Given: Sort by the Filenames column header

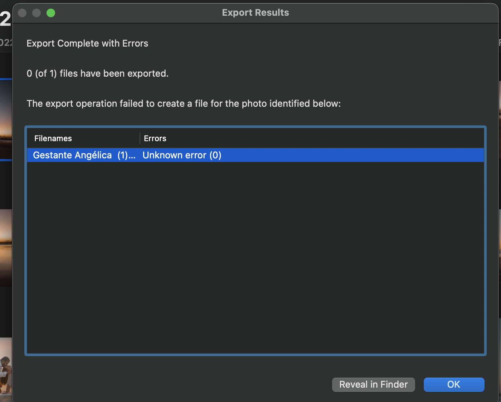Looking at the screenshot, I should pyautogui.click(x=53, y=138).
